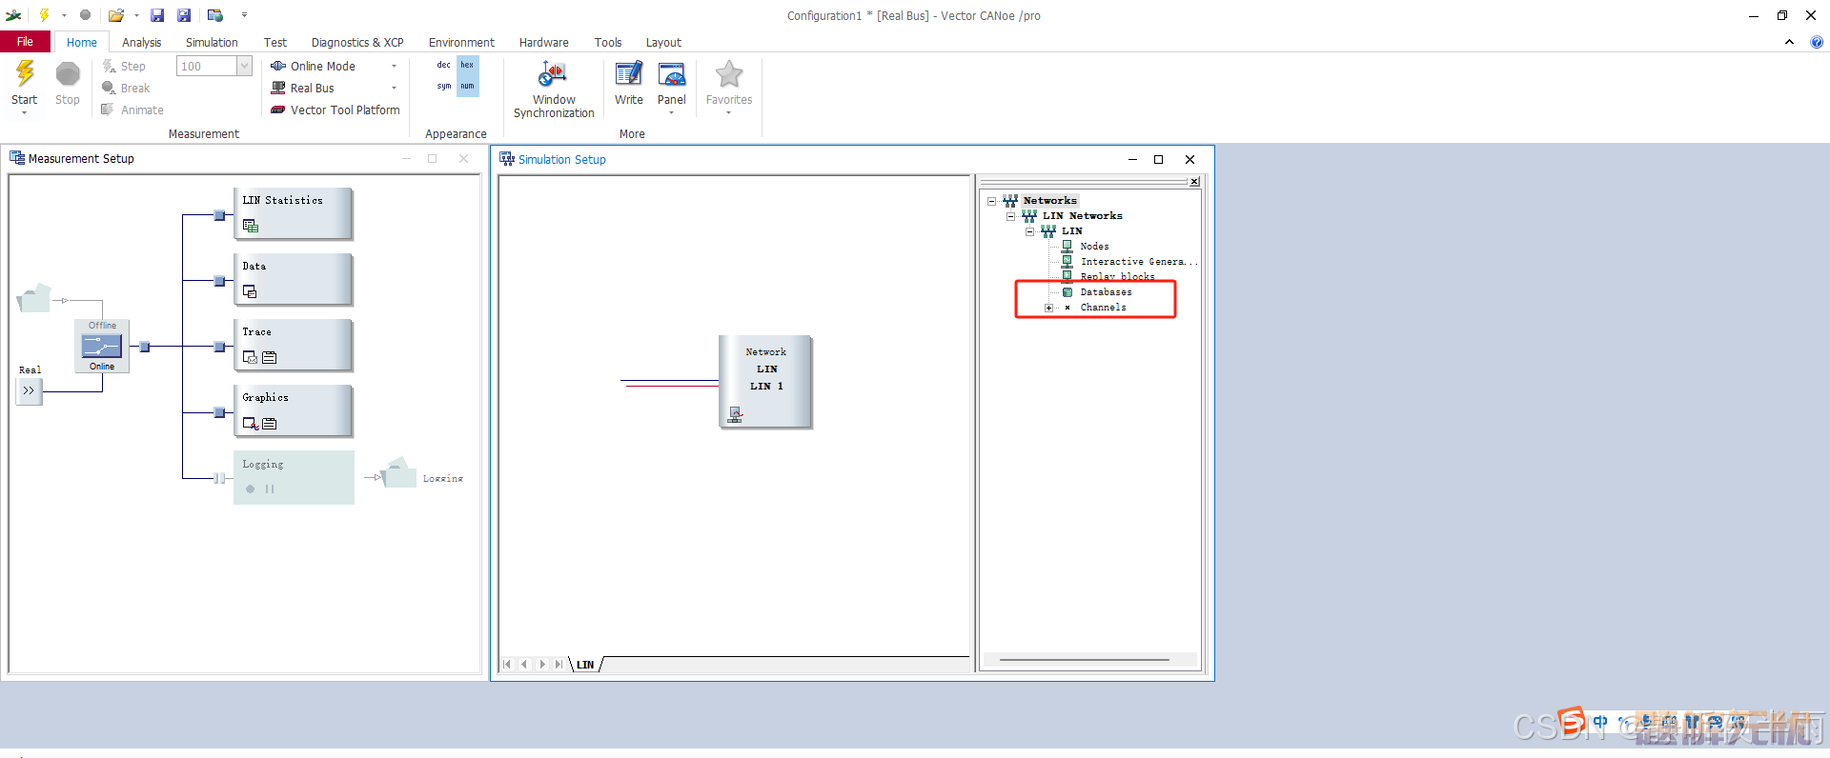
Task: Toggle sym symbolic display mode
Action: pos(443,86)
